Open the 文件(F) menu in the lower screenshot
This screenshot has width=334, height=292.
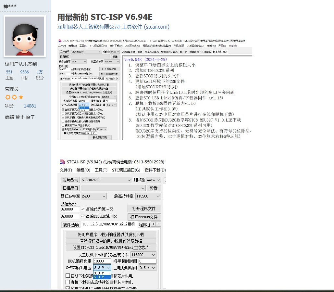point(66,170)
